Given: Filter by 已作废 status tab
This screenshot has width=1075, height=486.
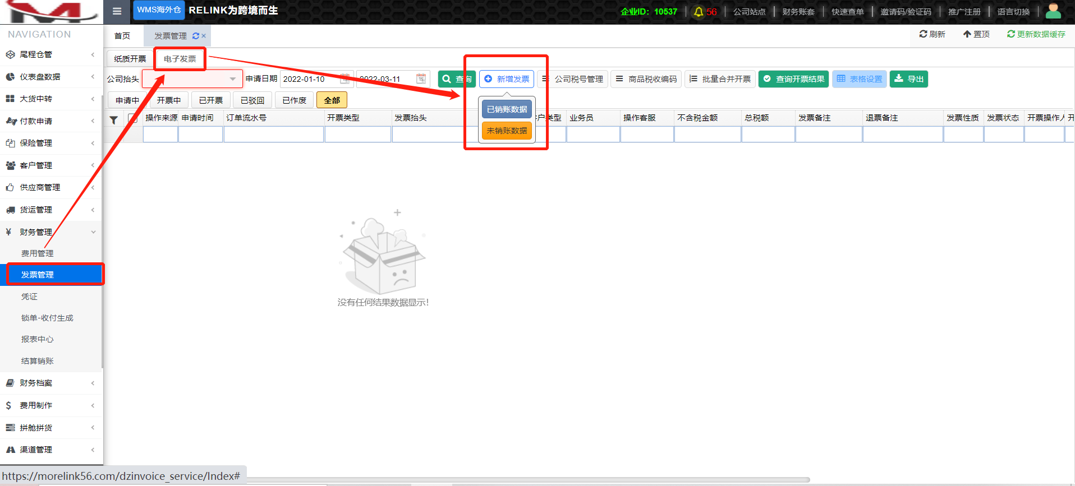Looking at the screenshot, I should tap(295, 100).
